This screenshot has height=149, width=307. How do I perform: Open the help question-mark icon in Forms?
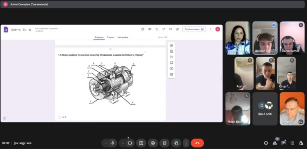pyautogui.click(x=4, y=118)
